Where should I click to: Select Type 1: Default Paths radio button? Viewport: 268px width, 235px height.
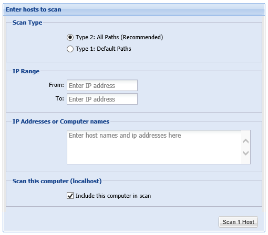[x=70, y=49]
